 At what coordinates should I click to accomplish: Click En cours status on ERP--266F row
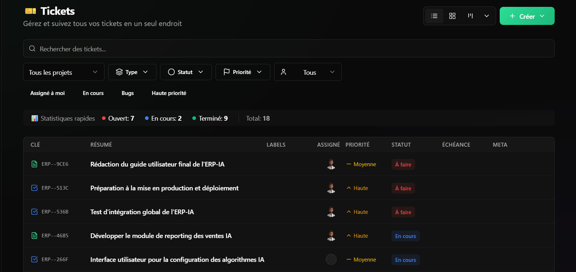coord(406,260)
